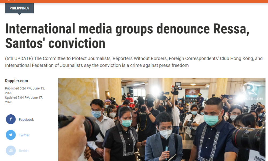Click the Facebook share icon
Screen dimensions: 268x161
[x=11, y=119]
